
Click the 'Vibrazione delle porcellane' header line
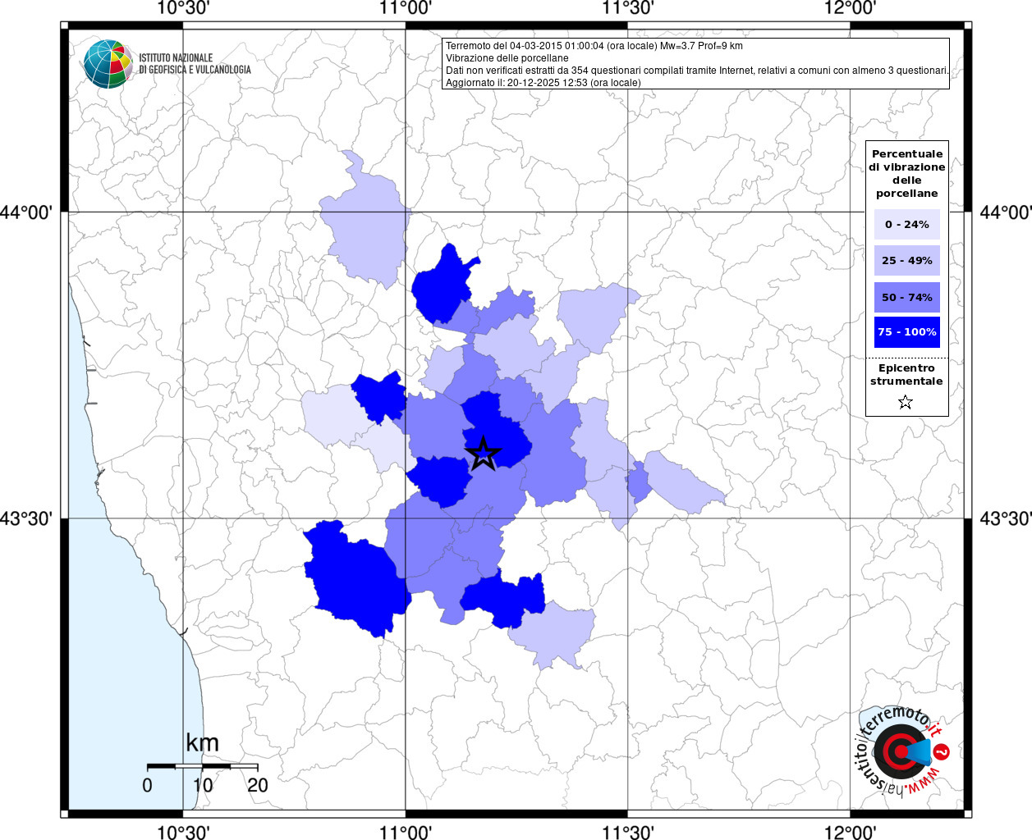(x=507, y=58)
